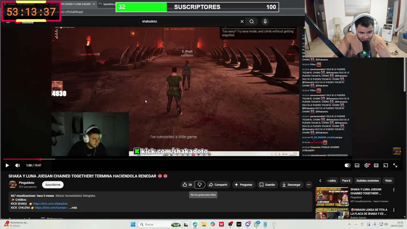Open kick.com/shakadoto link in description
Screen dimensions: 407x229
50,204
